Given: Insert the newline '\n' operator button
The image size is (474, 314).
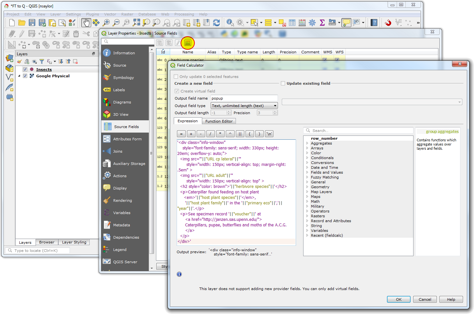Looking at the screenshot, I should (x=269, y=134).
